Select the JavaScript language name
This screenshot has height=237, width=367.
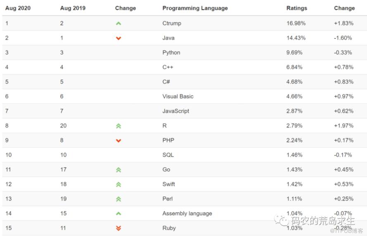(x=176, y=111)
